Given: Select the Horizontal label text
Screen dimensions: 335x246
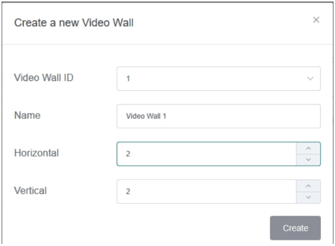Looking at the screenshot, I should coord(36,153).
